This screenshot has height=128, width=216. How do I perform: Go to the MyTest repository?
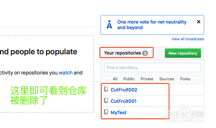[119, 113]
